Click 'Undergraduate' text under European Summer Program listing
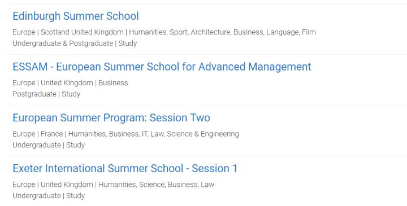 point(36,145)
